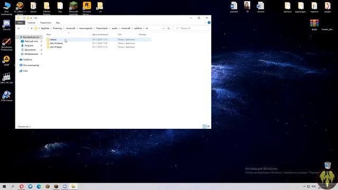Click the New folder icon in quick access toolbar
This screenshot has width=338, height=190.
coord(27,18)
